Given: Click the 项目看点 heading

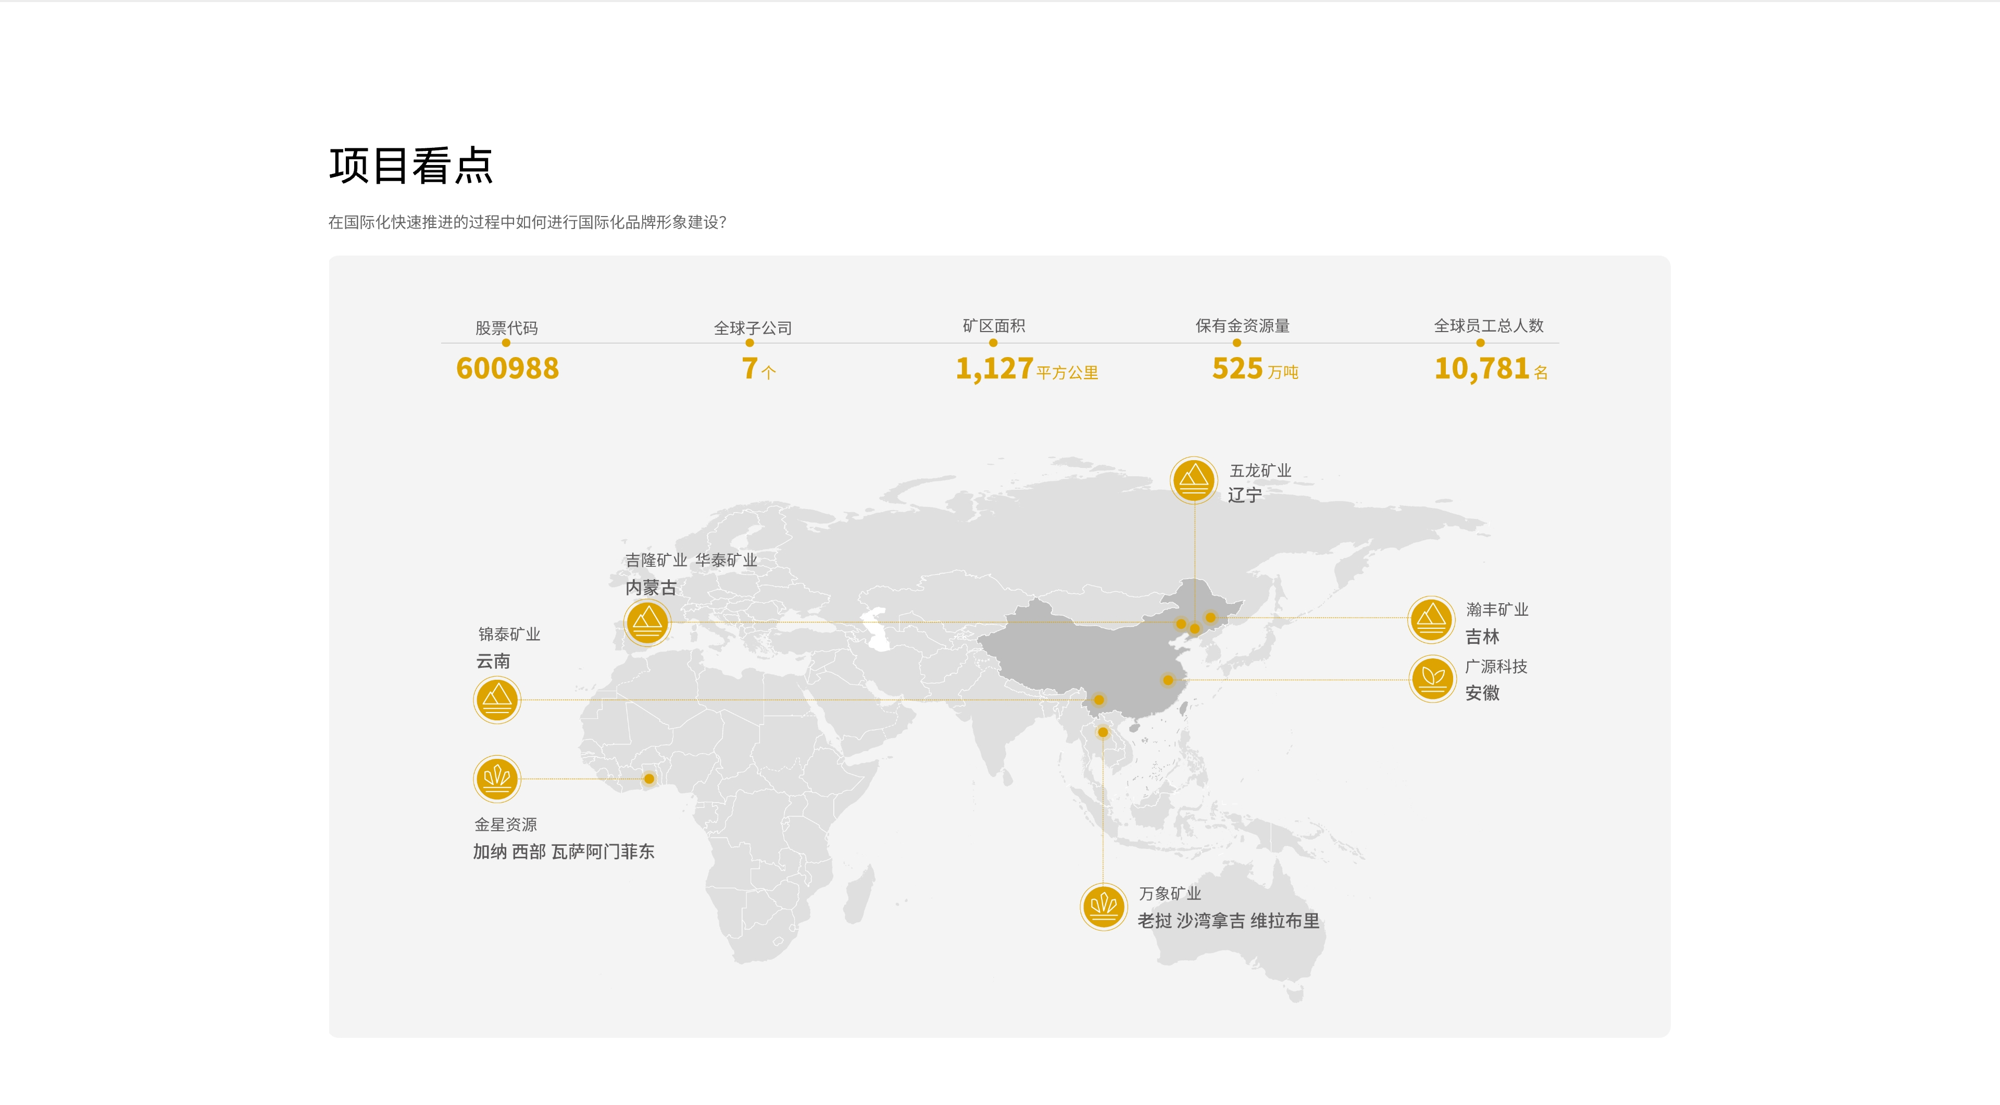Looking at the screenshot, I should click(411, 166).
